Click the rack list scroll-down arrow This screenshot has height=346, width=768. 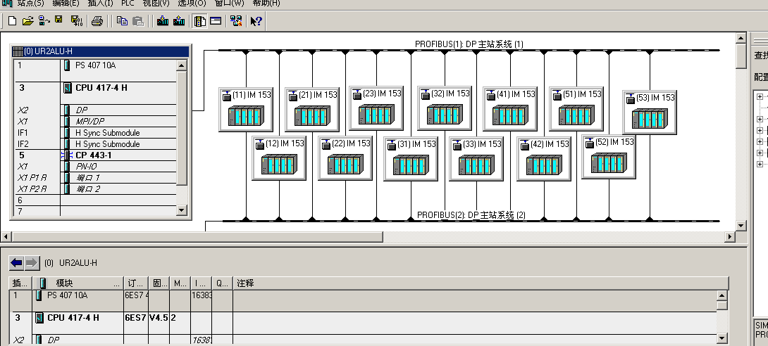(181, 210)
